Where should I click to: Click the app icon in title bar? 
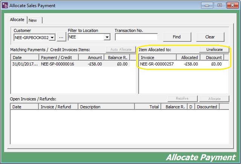pyautogui.click(x=5, y=5)
